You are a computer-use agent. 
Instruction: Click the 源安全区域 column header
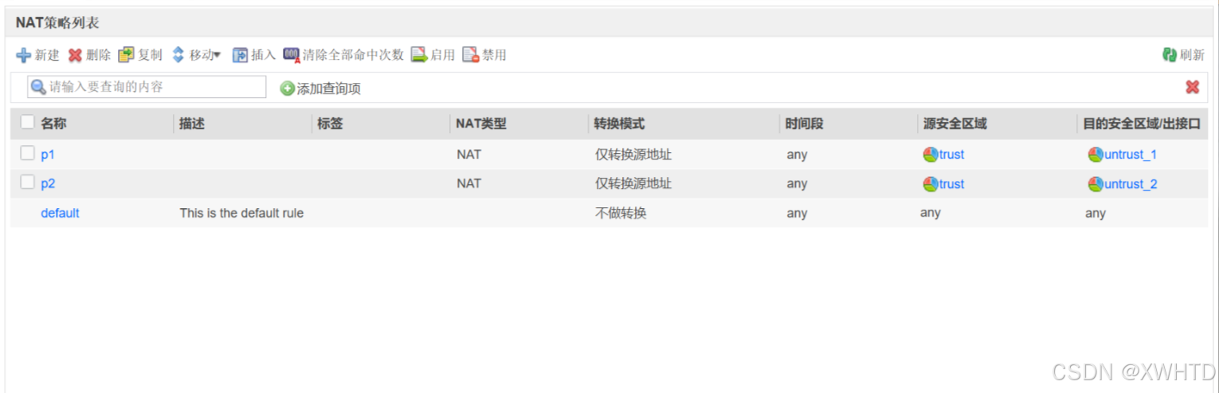click(955, 124)
